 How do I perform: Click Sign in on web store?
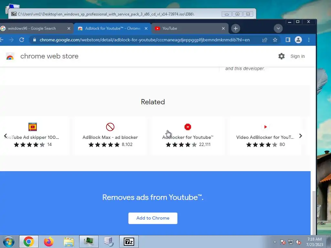(297, 56)
